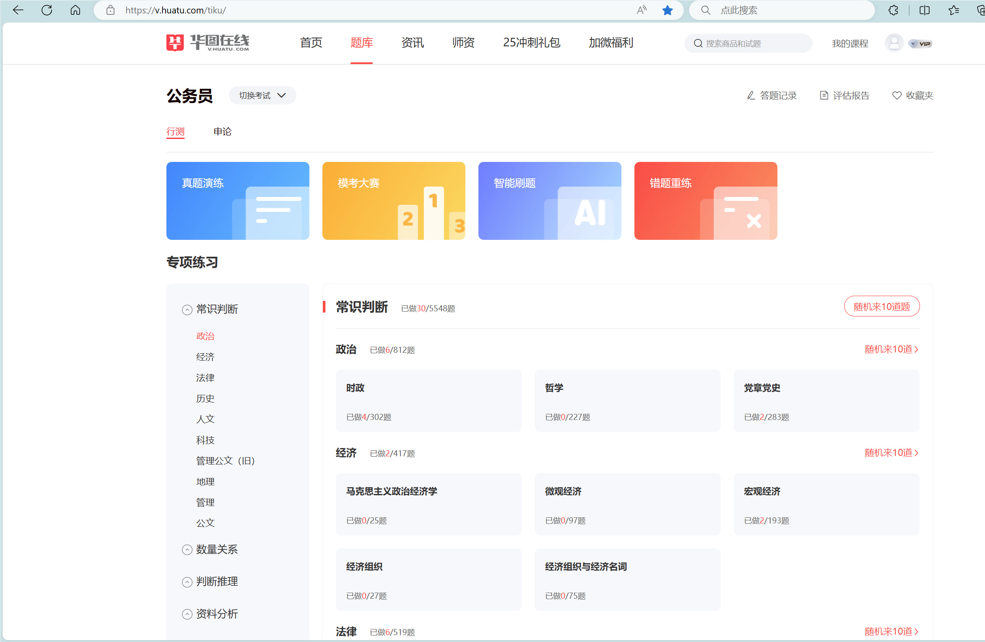Screen dimensions: 985x642
Task: Open the 切换考试 dropdown
Action: click(262, 96)
